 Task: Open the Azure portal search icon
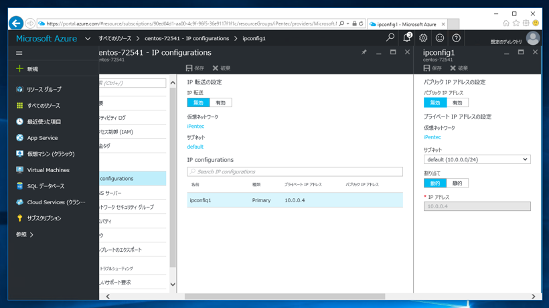click(x=390, y=37)
